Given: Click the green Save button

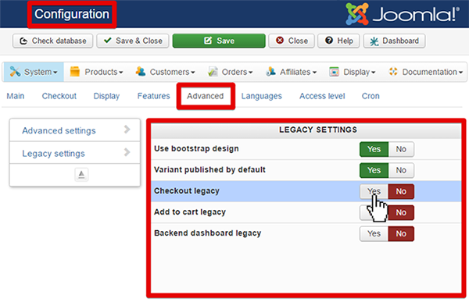Looking at the screenshot, I should [x=219, y=41].
